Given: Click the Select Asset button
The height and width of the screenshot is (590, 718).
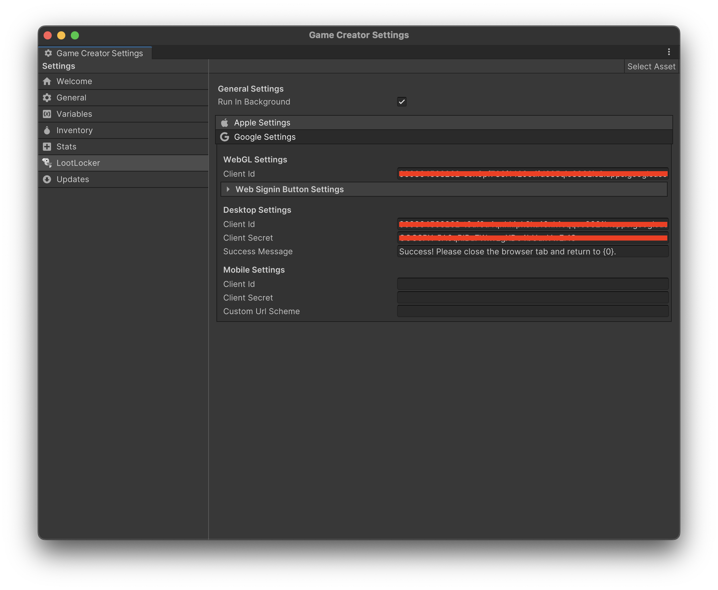Looking at the screenshot, I should tap(651, 66).
